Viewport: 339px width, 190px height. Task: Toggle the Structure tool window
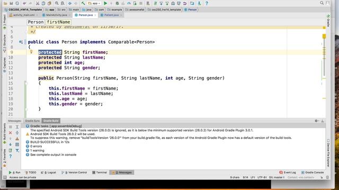4,43
